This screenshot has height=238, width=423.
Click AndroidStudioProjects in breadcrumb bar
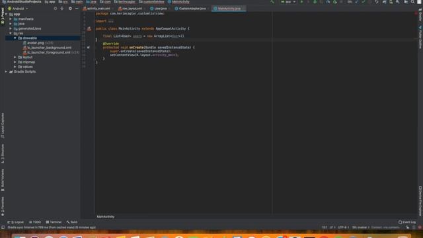(22, 1)
